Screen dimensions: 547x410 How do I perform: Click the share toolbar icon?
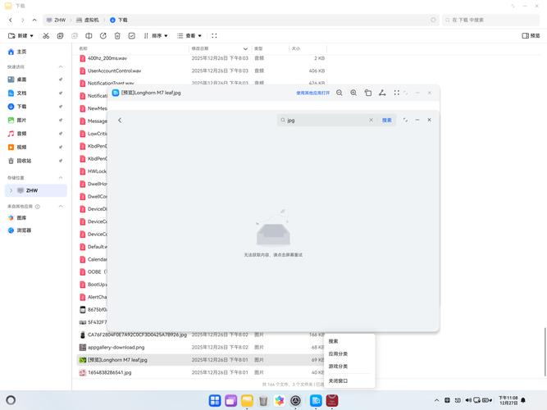pyautogui.click(x=103, y=35)
